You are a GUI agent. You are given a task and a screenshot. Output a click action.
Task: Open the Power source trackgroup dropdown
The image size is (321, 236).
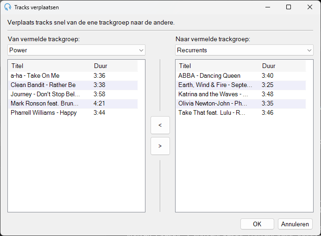tap(76, 50)
